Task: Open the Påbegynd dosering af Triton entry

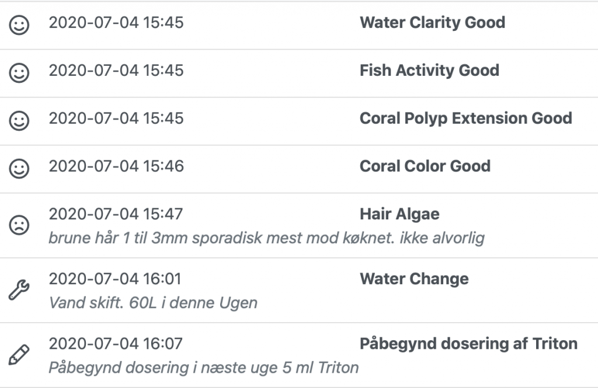Action: (468, 344)
